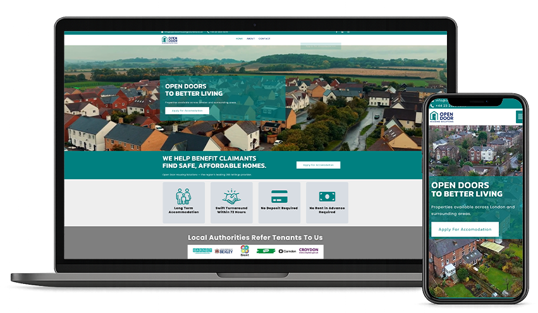This screenshot has height=313, width=538.
Task: Go to the Home menu item
Action: point(239,38)
